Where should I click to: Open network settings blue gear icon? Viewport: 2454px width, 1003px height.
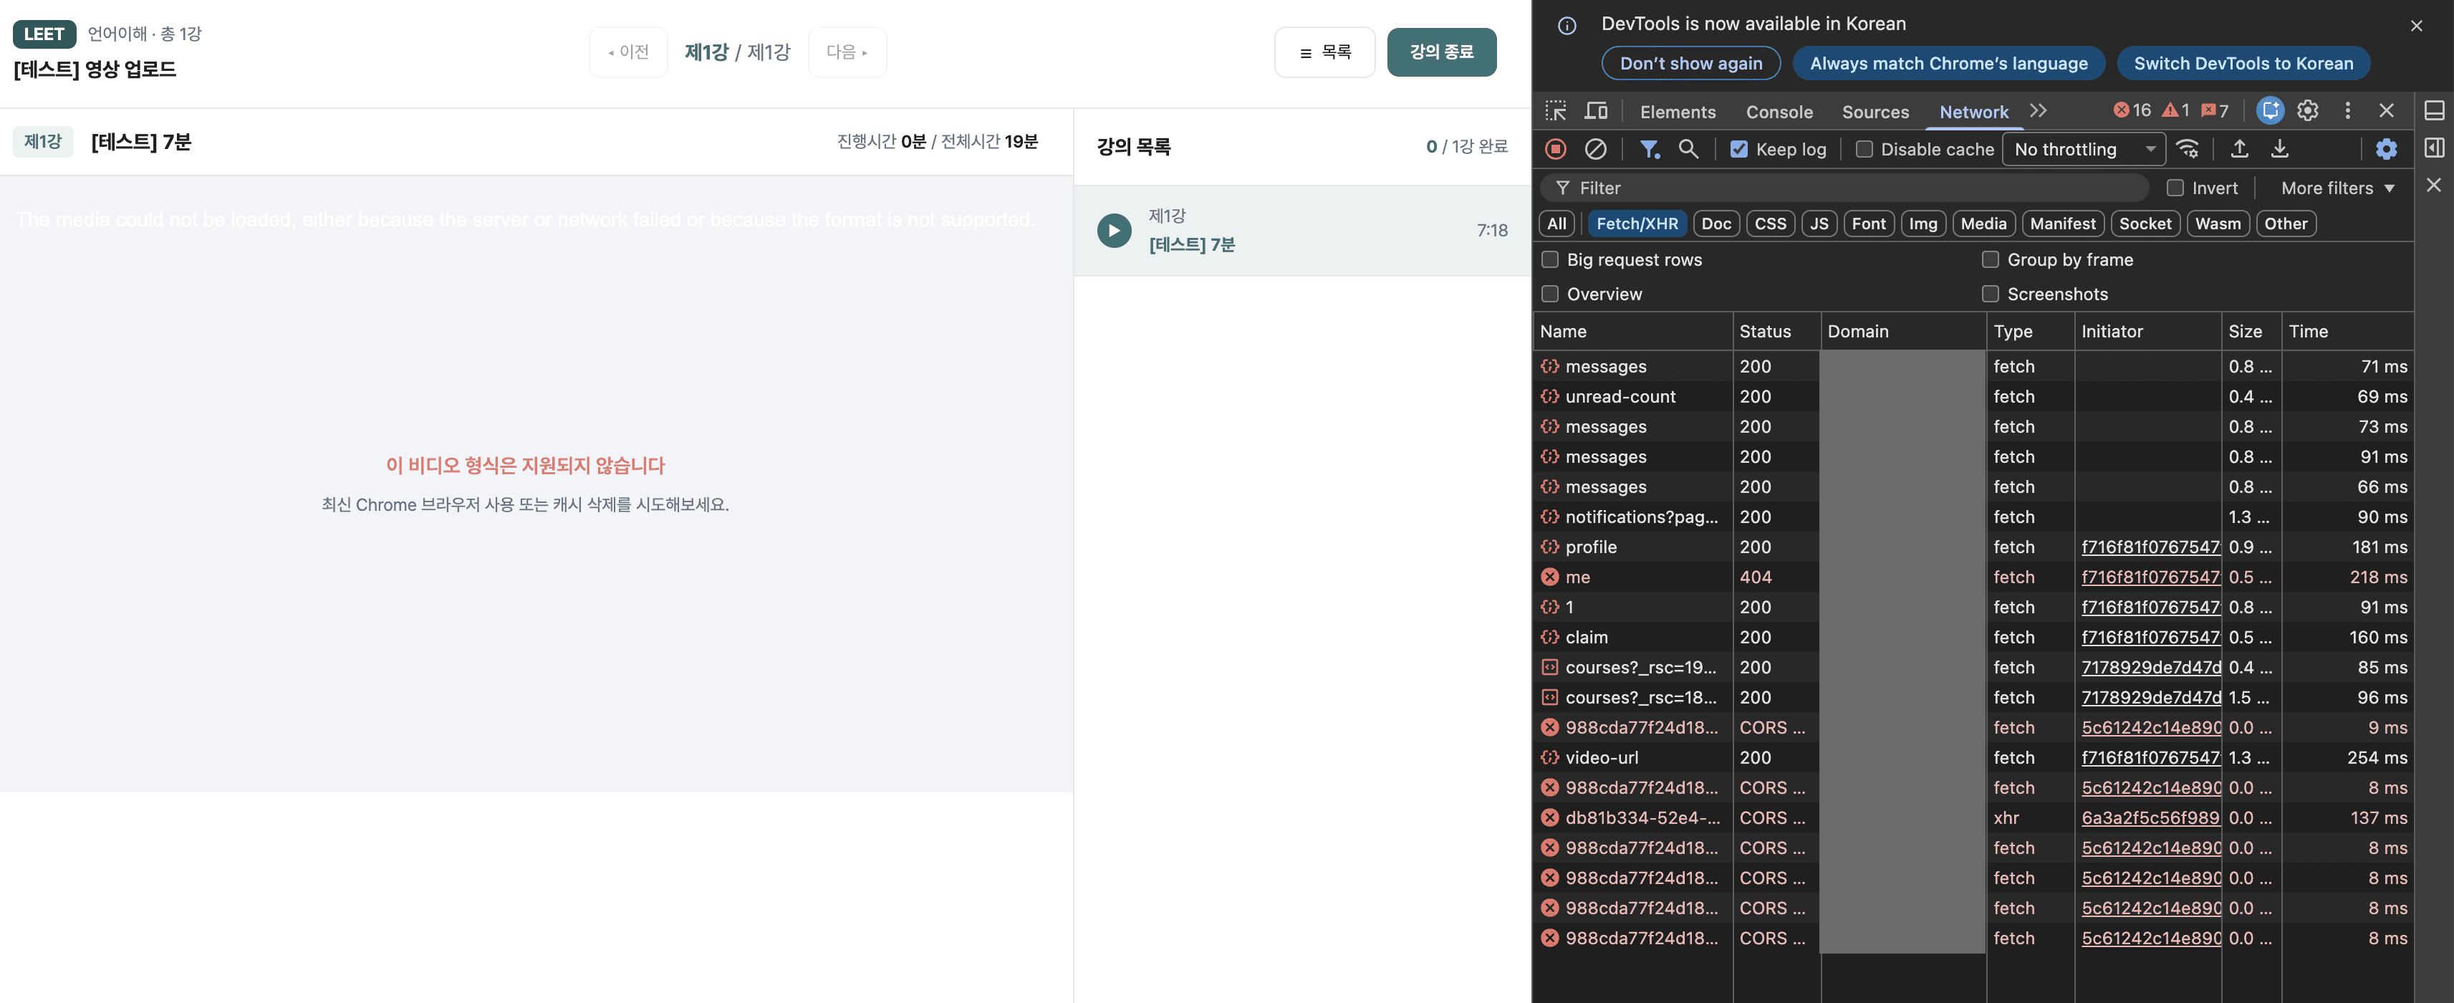(2387, 148)
